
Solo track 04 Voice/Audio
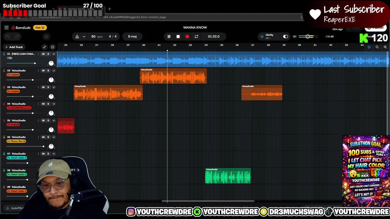[48, 104]
